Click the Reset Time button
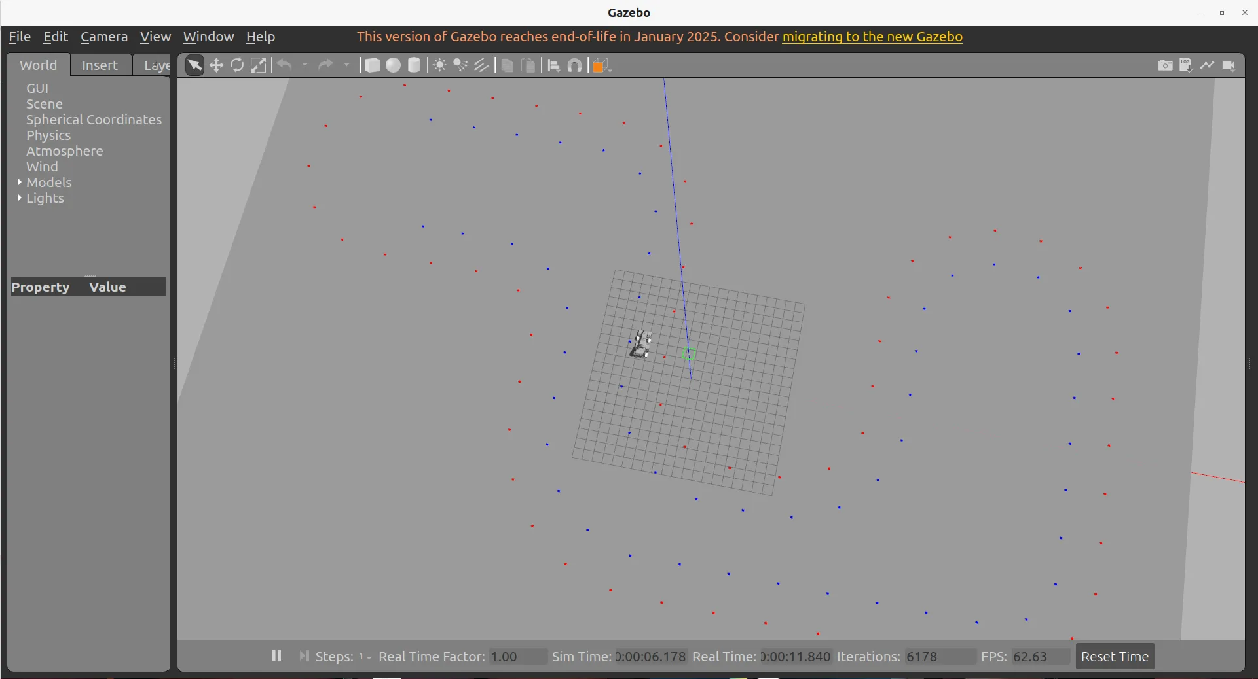1258x679 pixels. 1115,657
